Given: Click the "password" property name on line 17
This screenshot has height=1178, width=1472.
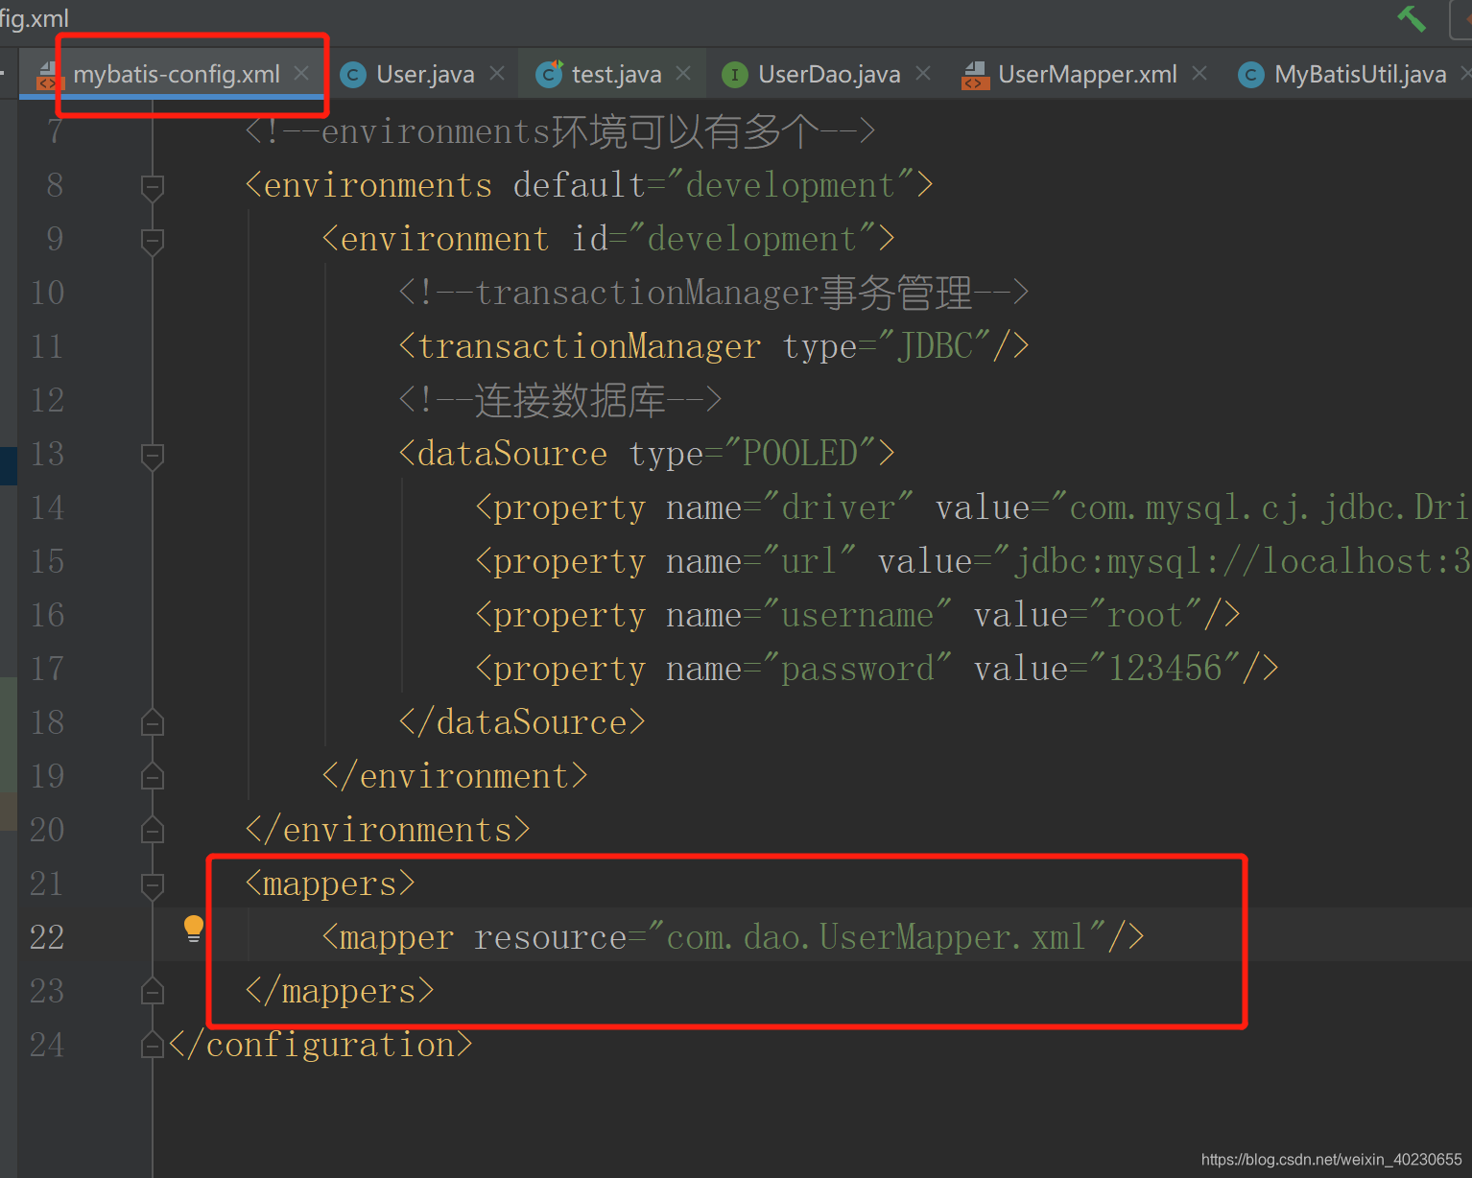Looking at the screenshot, I should click(x=857, y=669).
